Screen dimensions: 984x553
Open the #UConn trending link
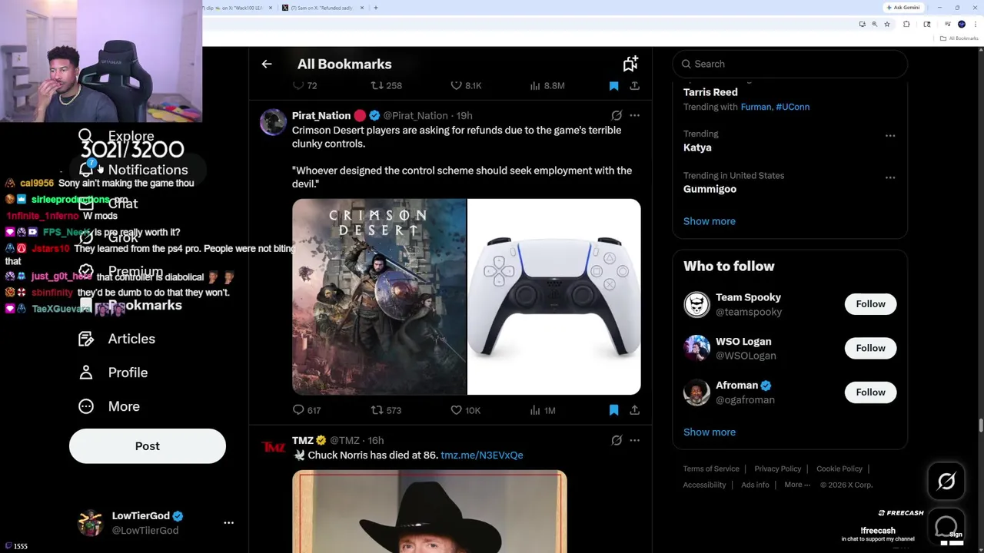click(x=793, y=107)
